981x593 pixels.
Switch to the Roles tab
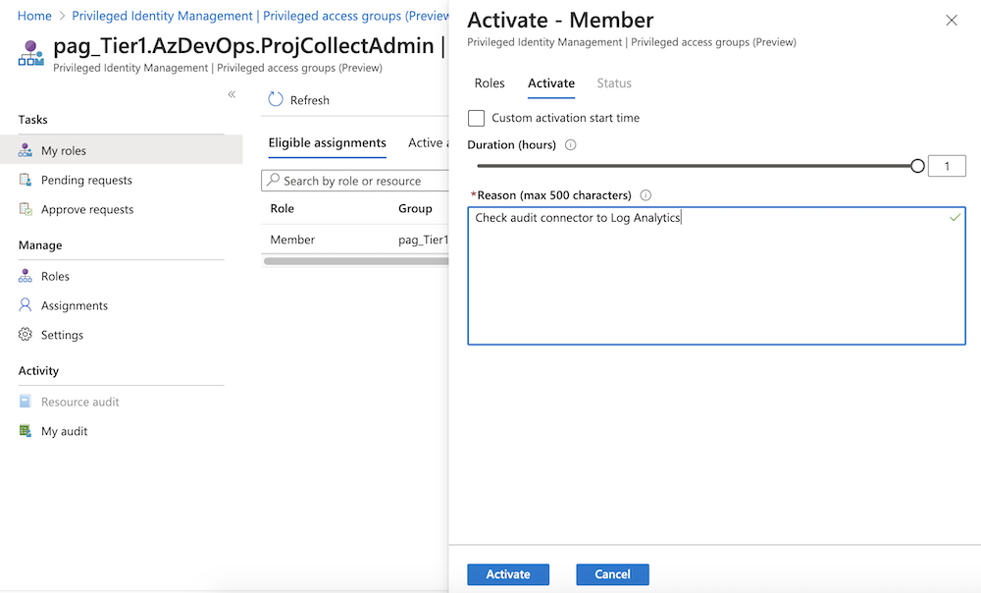pyautogui.click(x=490, y=83)
